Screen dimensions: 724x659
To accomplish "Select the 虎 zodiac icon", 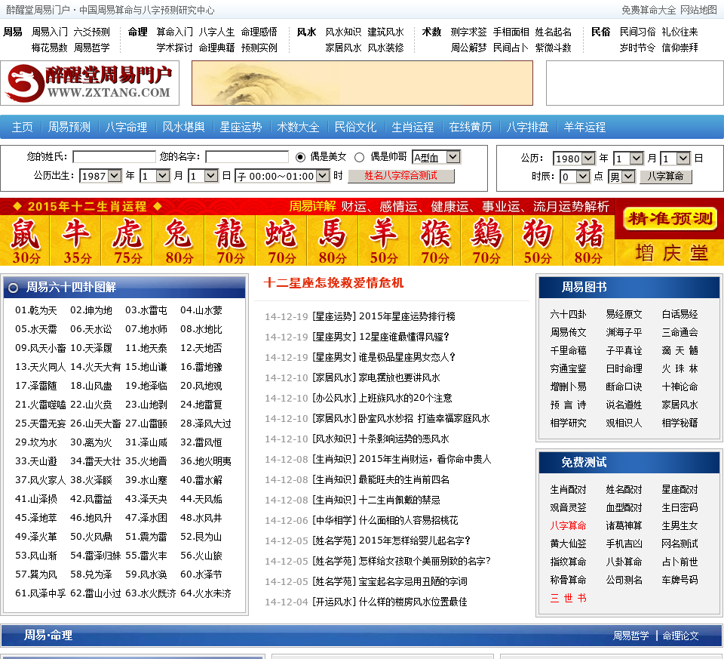I will click(x=127, y=240).
